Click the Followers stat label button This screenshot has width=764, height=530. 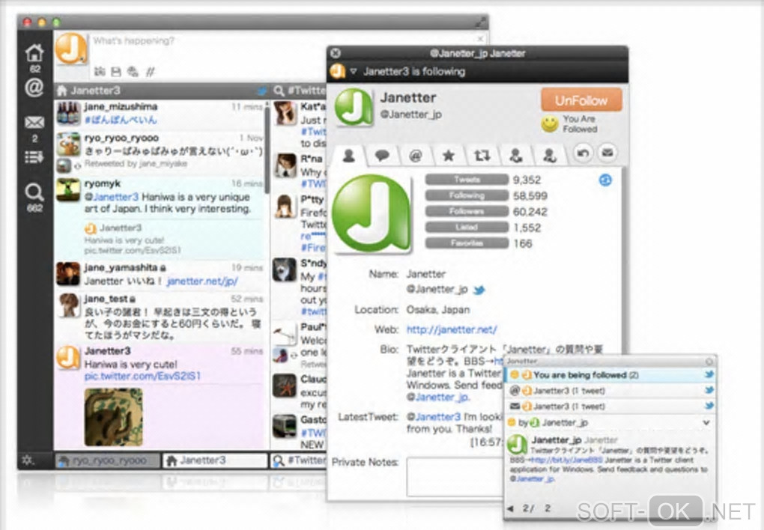pos(467,211)
